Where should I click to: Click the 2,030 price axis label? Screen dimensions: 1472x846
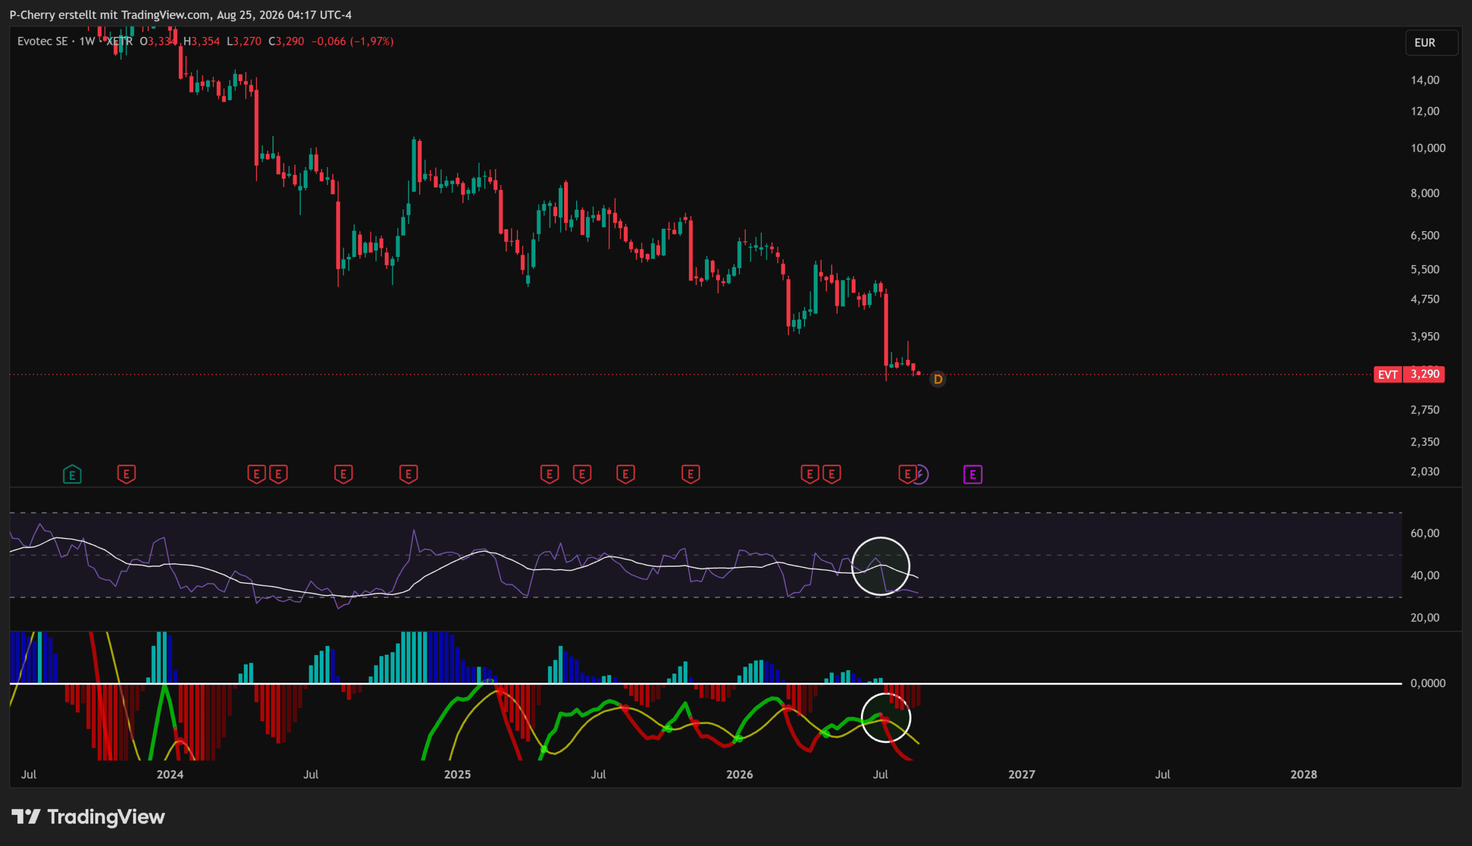(x=1425, y=471)
